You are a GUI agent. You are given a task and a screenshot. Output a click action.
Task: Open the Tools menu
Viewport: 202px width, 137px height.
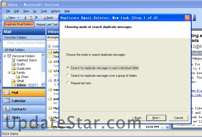[x=44, y=11]
